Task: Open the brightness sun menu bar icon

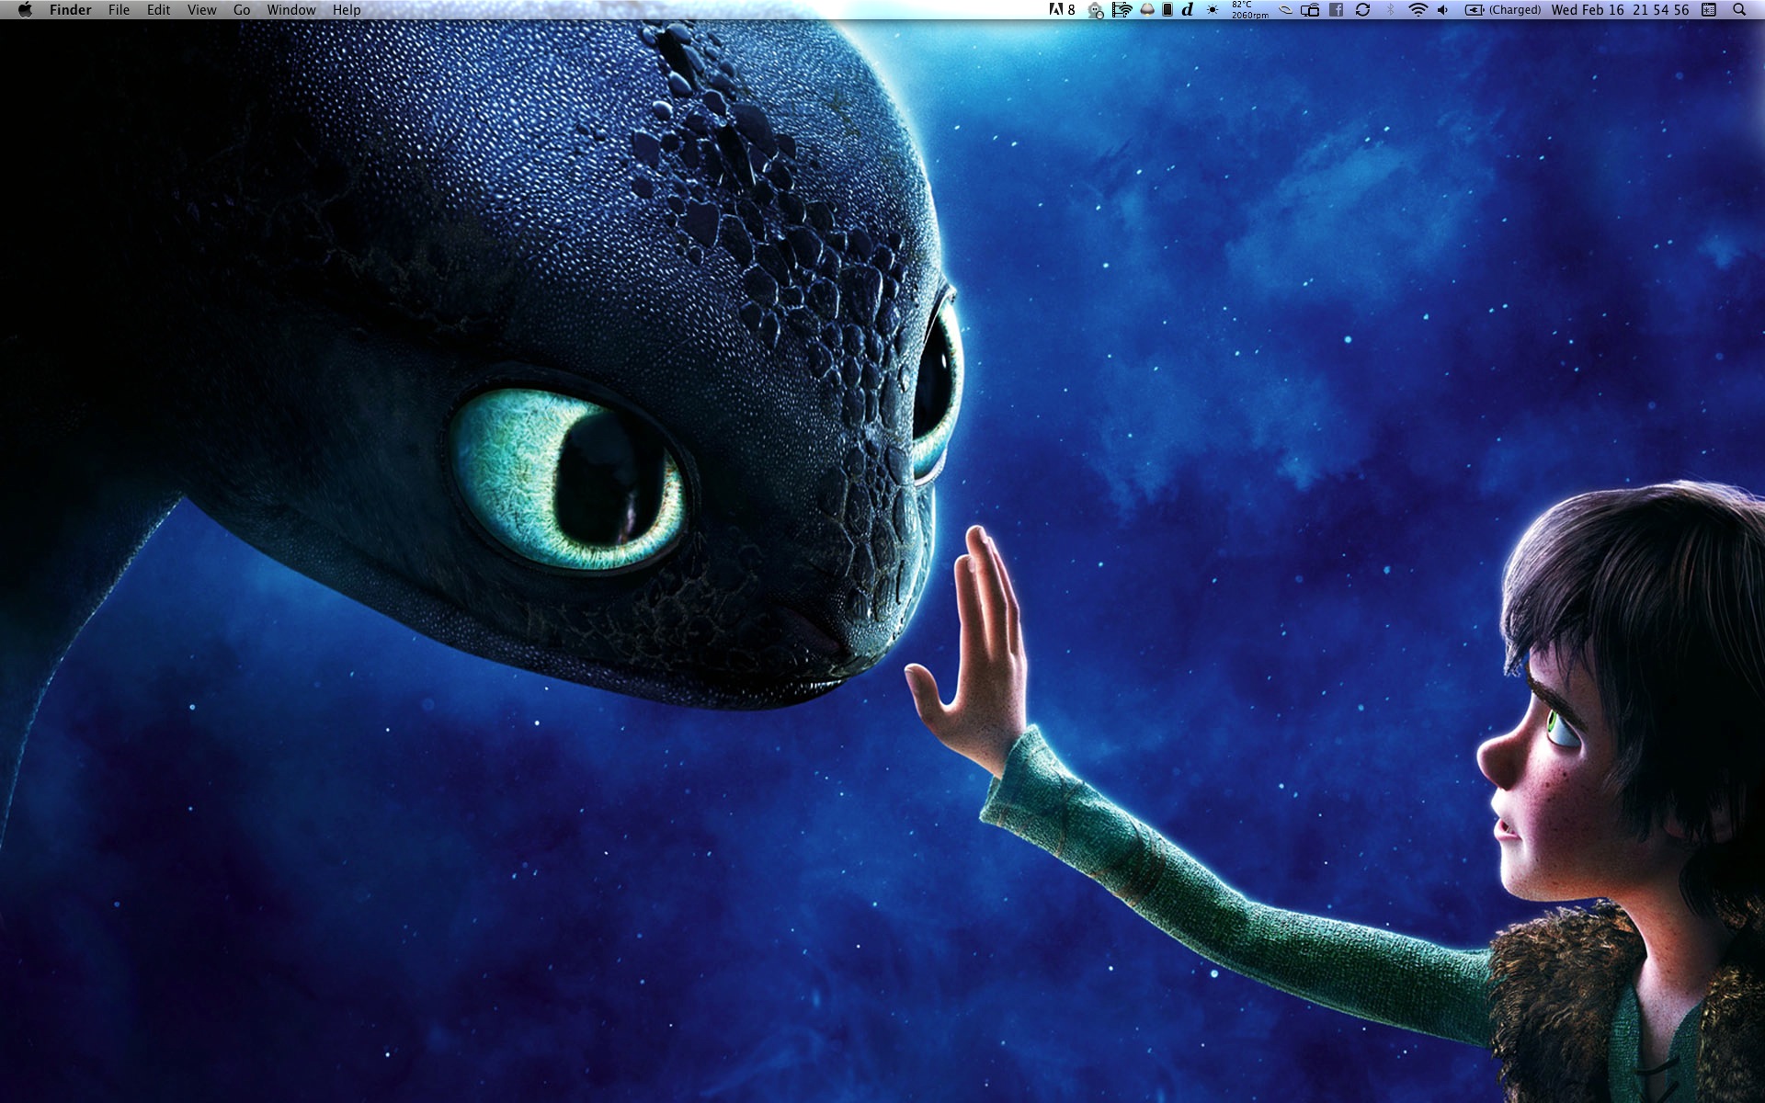Action: pos(1213,9)
